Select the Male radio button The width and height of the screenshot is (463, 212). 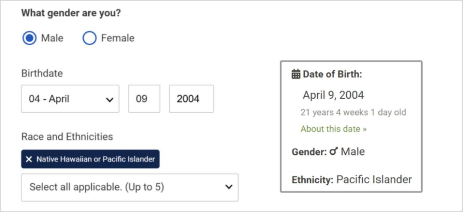[29, 38]
